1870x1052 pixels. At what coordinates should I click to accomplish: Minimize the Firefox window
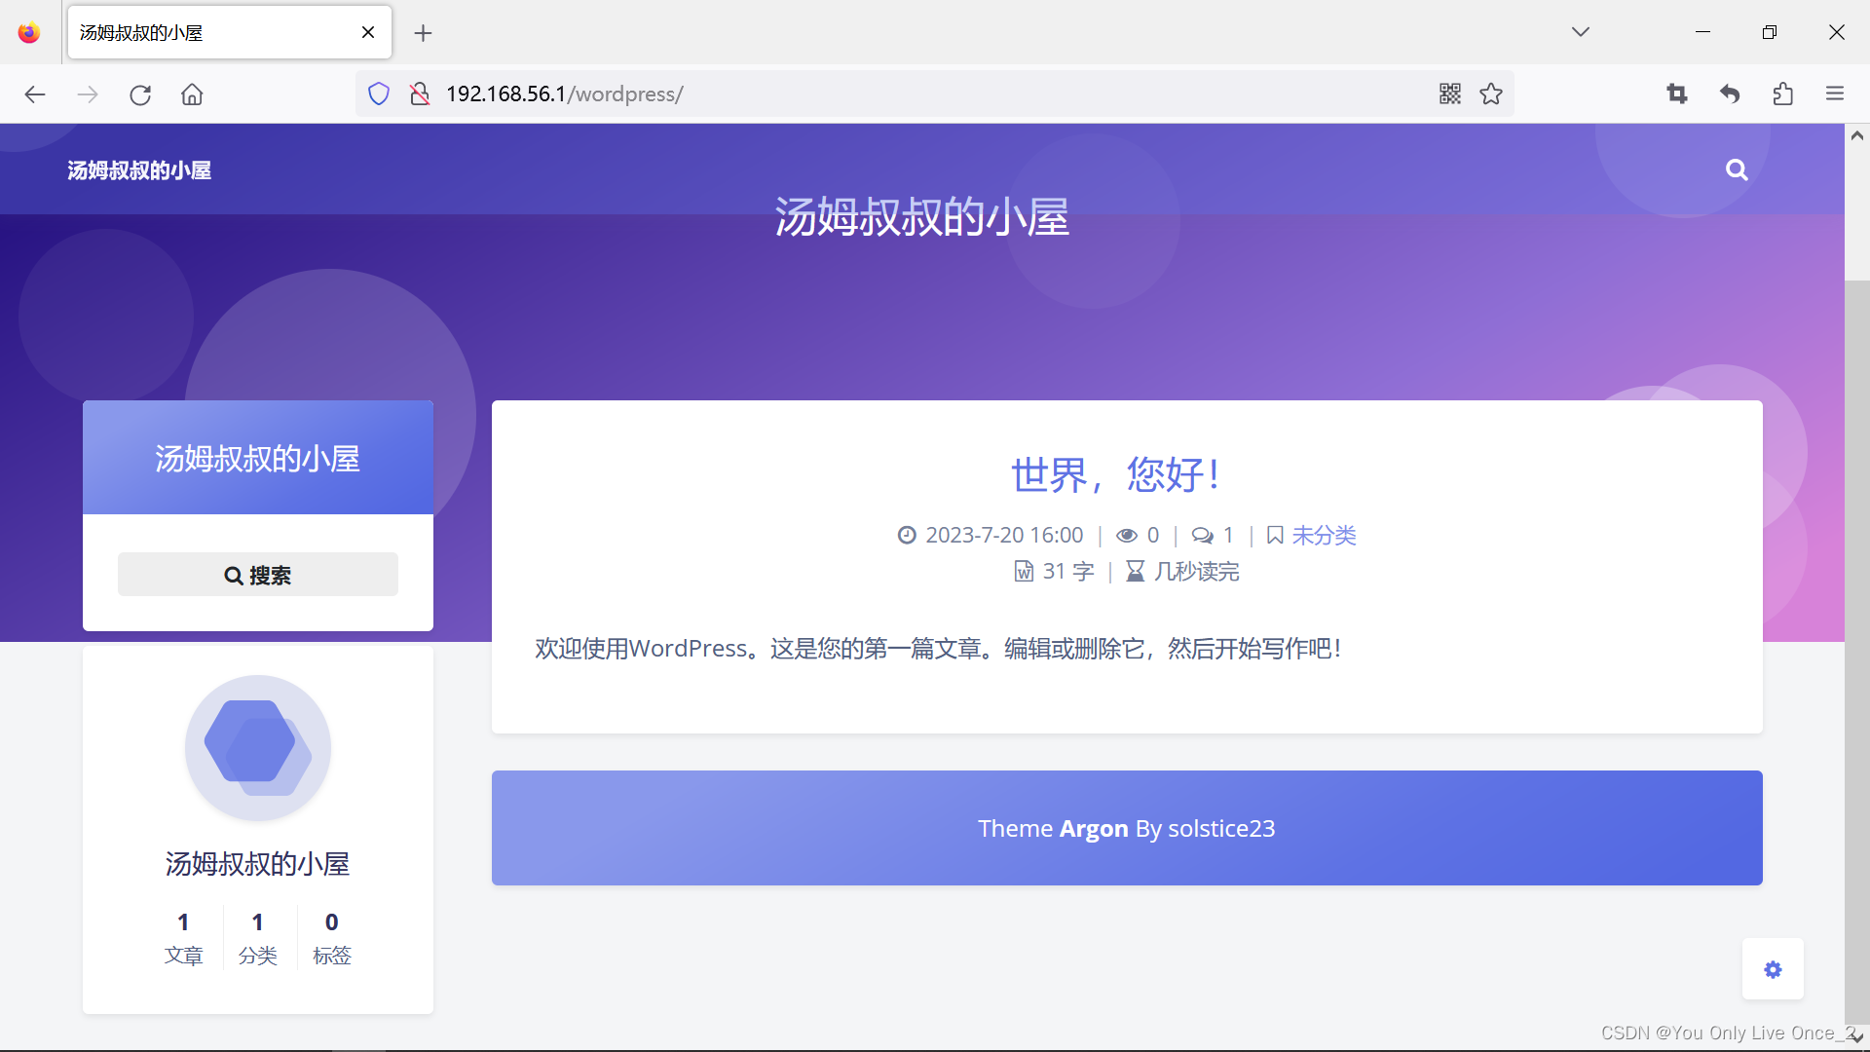tap(1702, 32)
